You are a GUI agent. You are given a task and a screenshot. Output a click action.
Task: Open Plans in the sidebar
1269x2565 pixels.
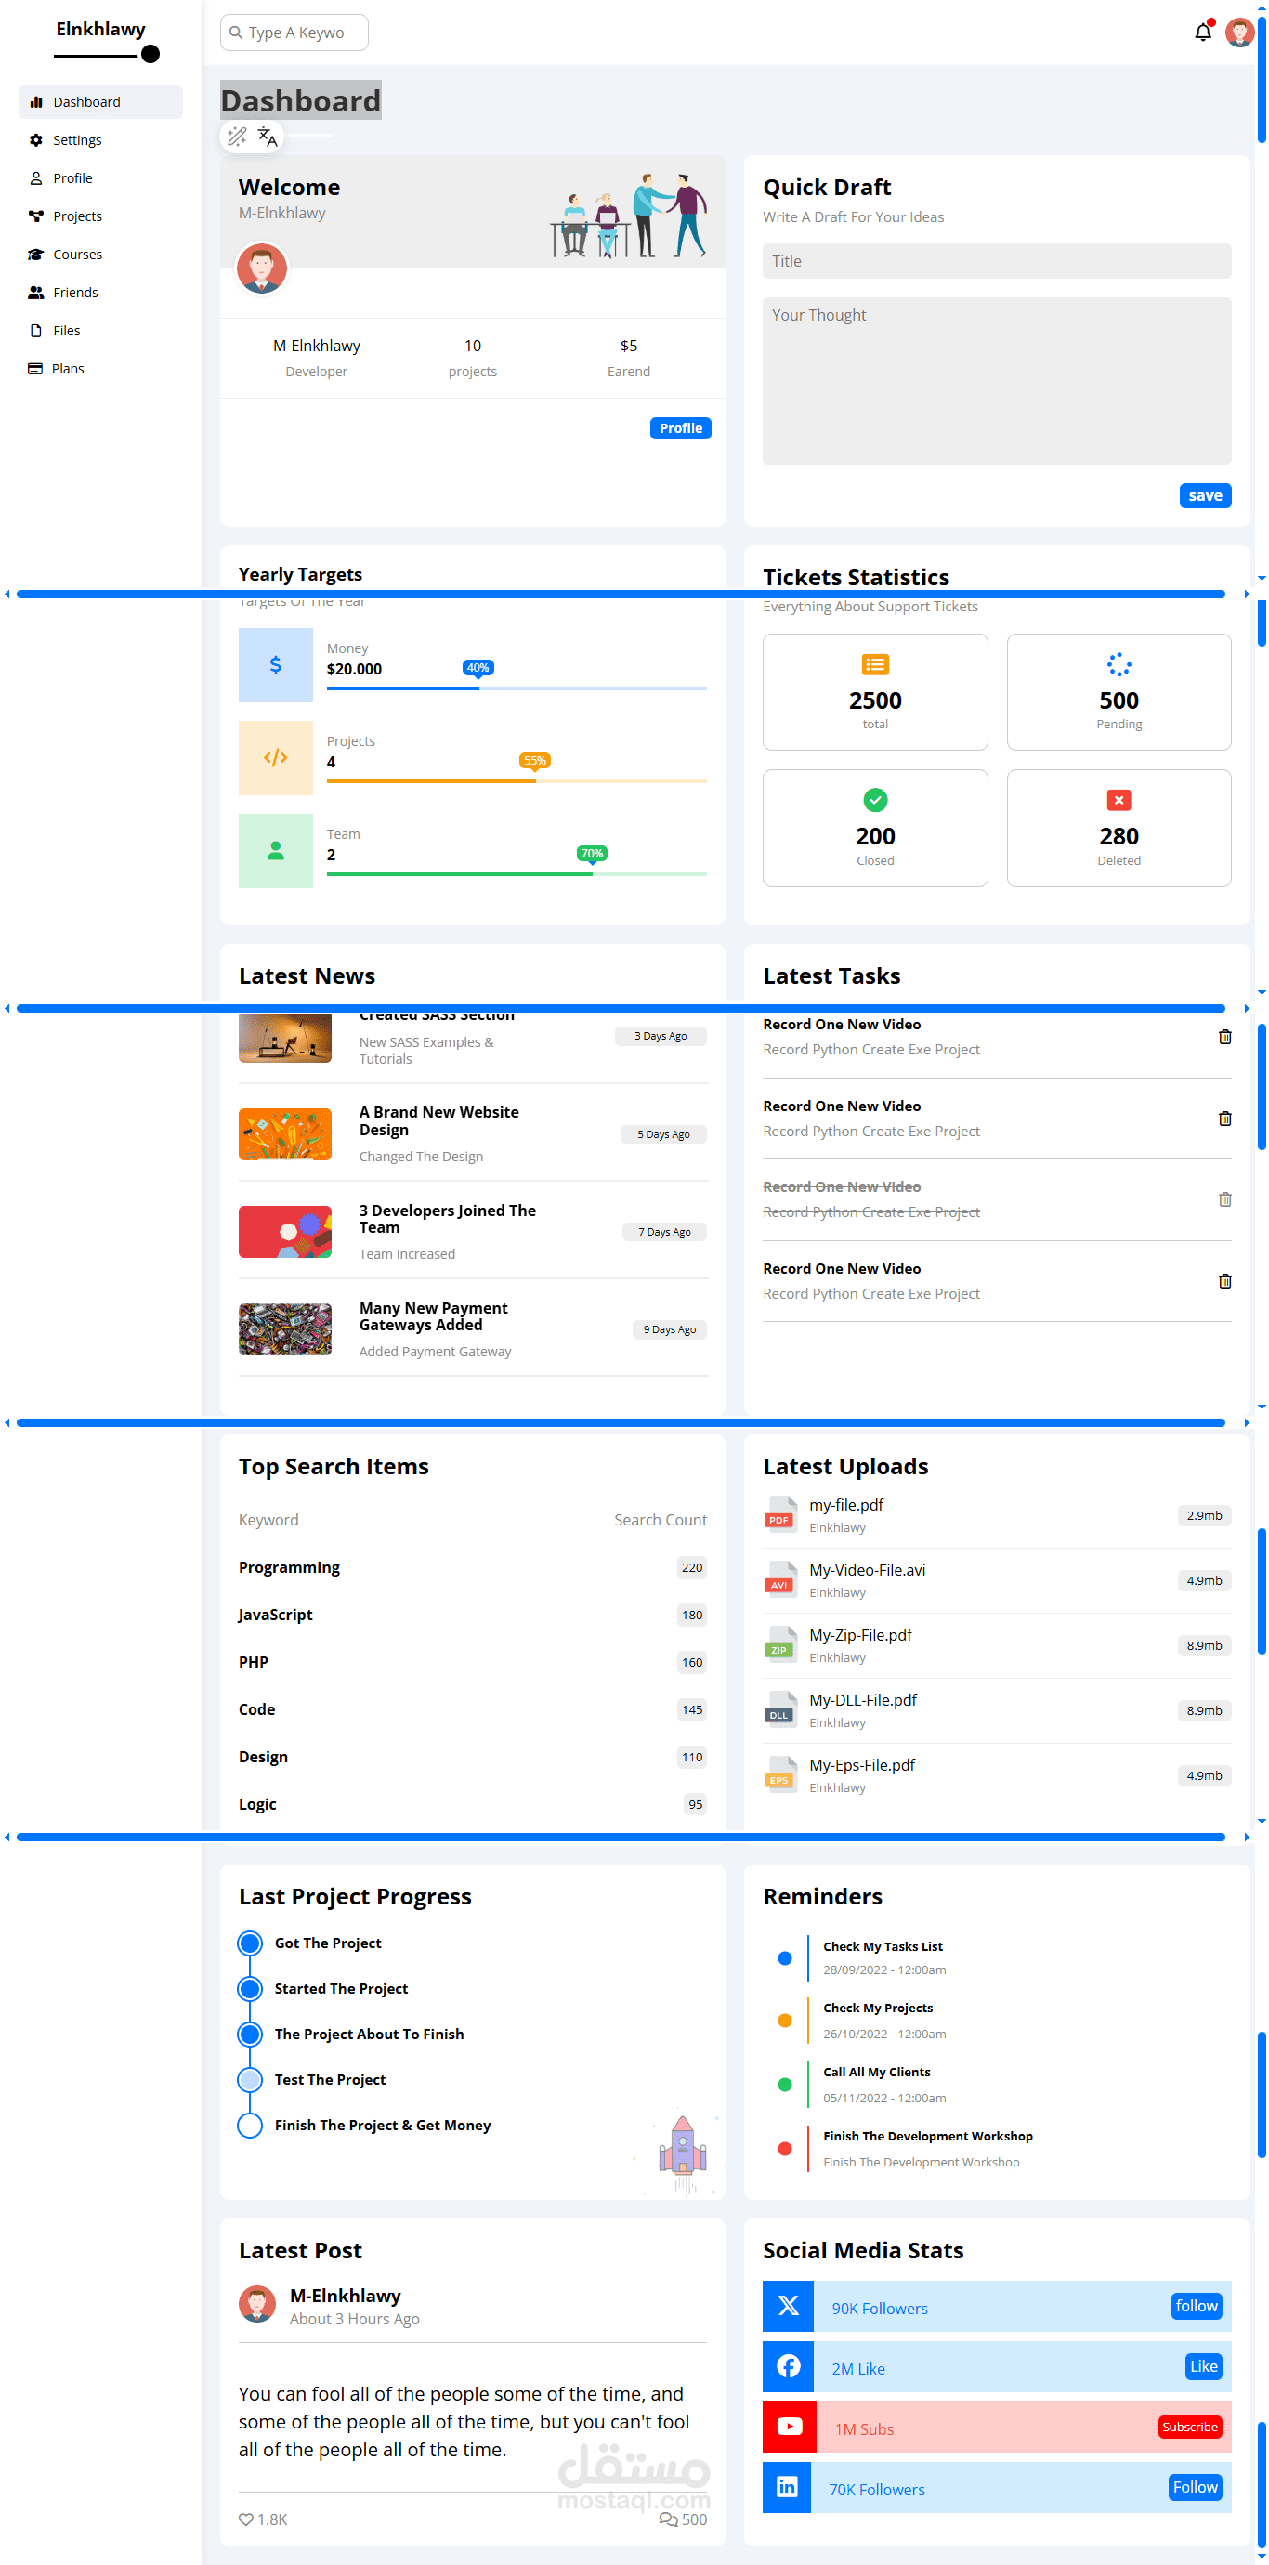(x=100, y=369)
